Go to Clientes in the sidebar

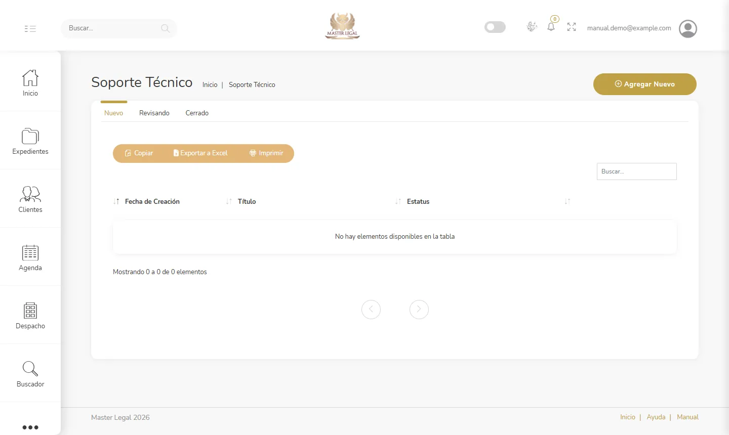click(x=30, y=199)
